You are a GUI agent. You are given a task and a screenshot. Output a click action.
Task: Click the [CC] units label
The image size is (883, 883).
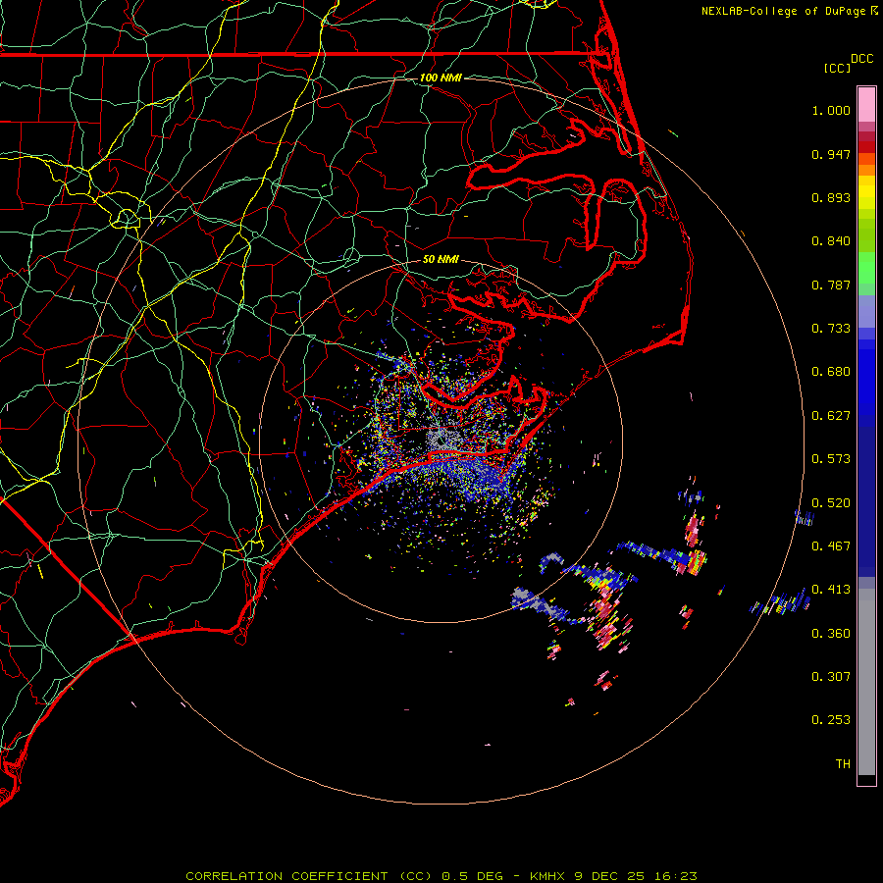(x=837, y=68)
